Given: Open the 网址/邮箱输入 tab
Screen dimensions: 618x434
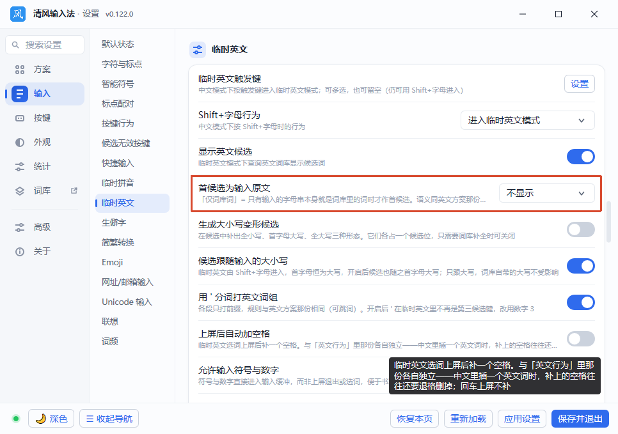Looking at the screenshot, I should coord(132,282).
